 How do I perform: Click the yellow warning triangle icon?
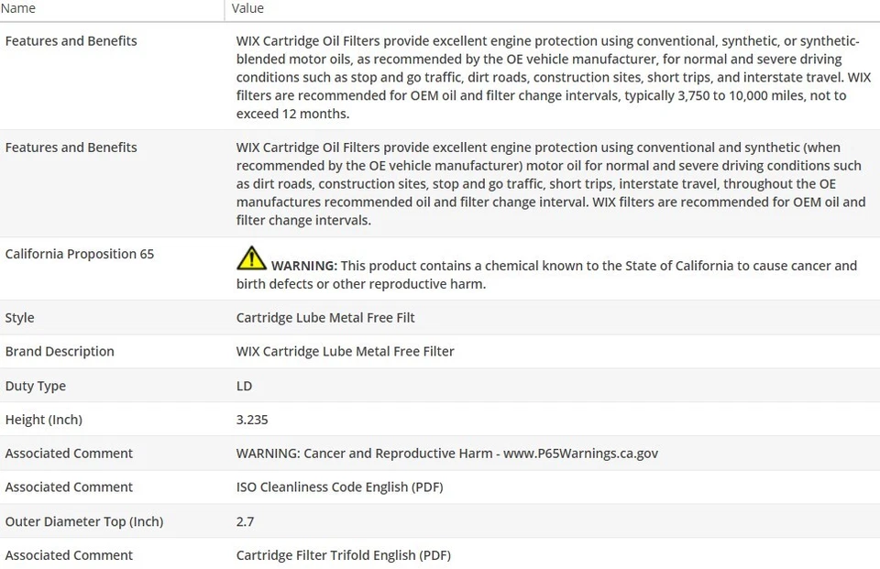[x=251, y=258]
